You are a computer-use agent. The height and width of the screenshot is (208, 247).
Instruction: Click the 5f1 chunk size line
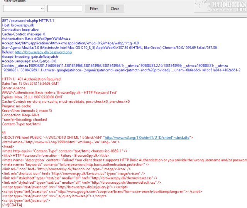(4, 133)
